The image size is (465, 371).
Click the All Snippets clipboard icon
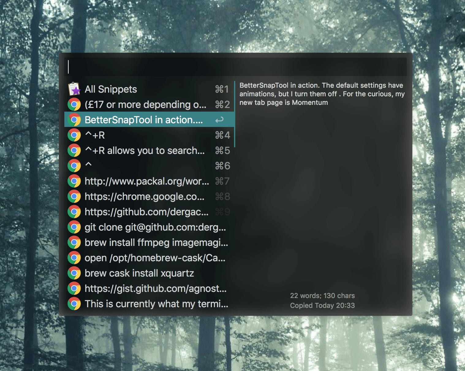point(74,89)
